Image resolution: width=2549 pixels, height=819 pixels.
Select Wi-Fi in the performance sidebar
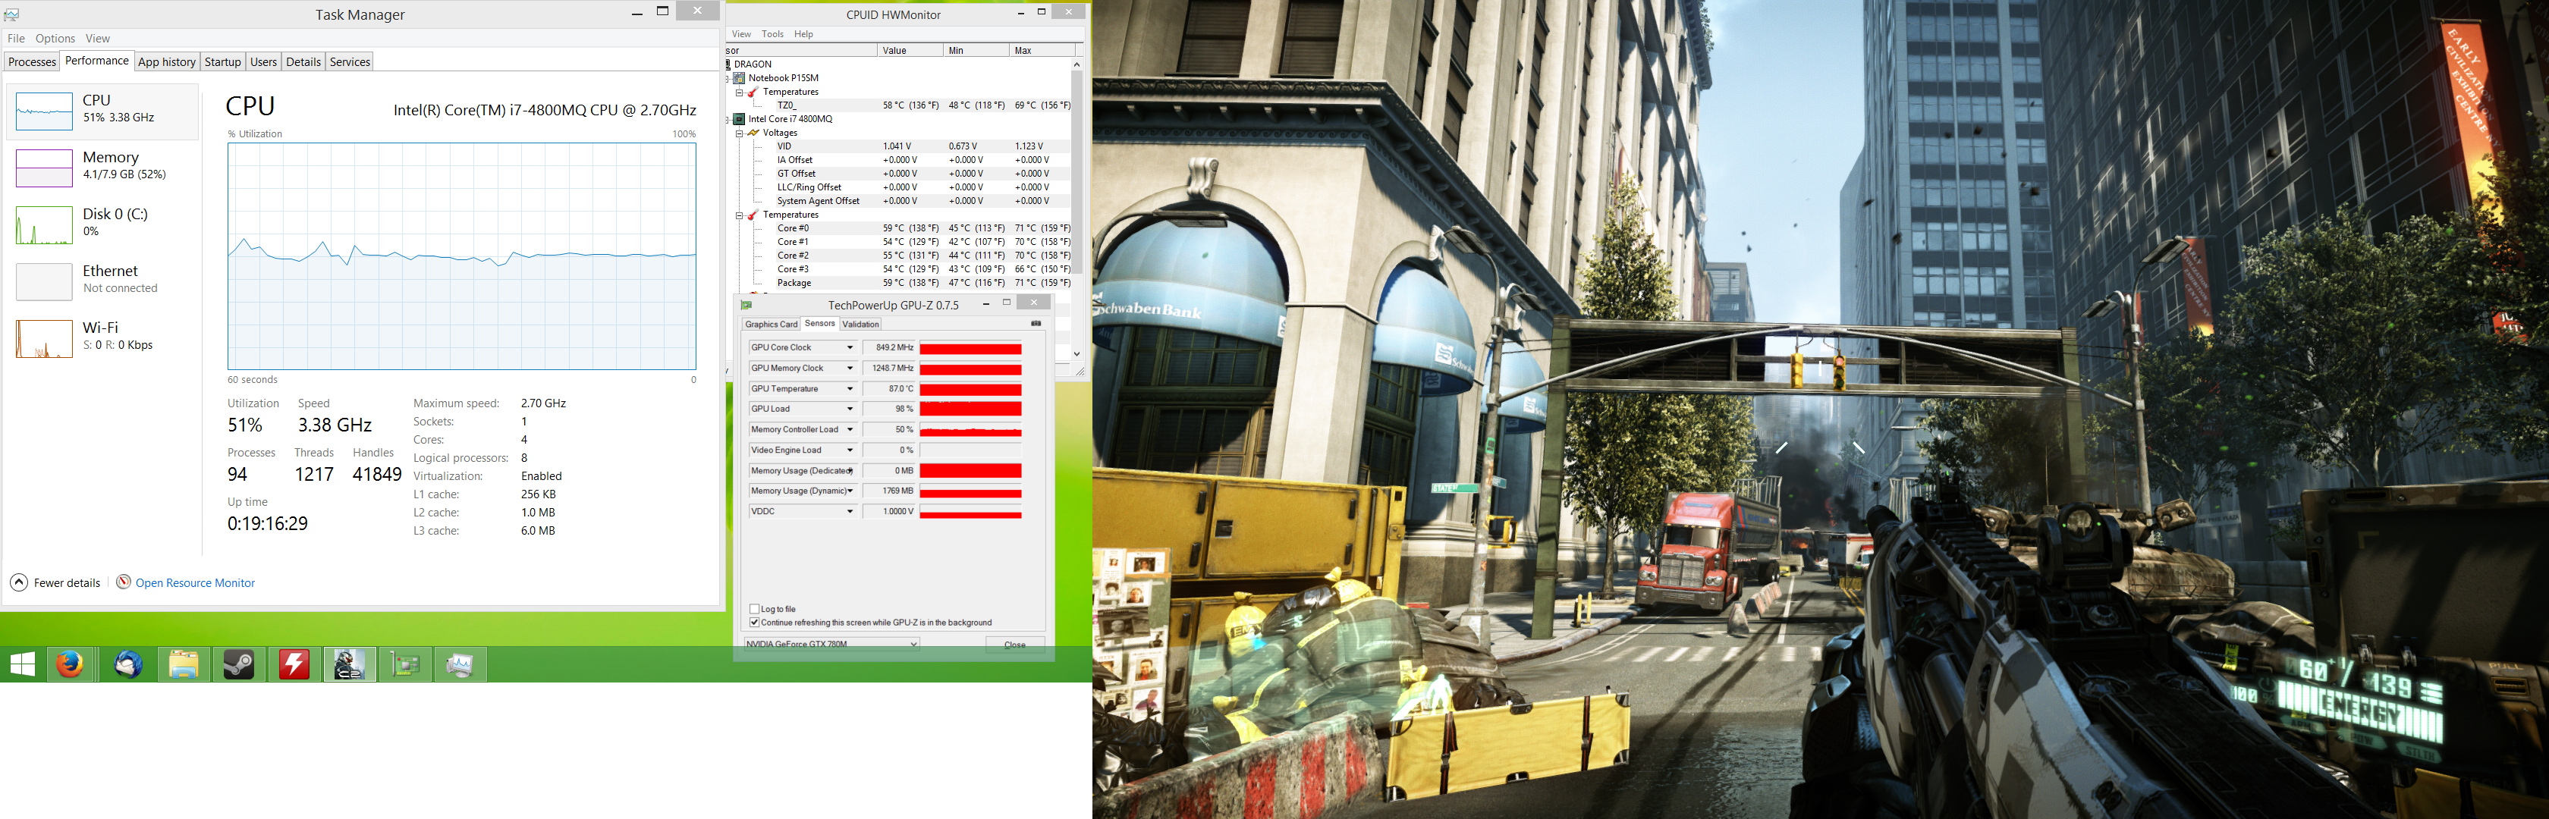(103, 337)
